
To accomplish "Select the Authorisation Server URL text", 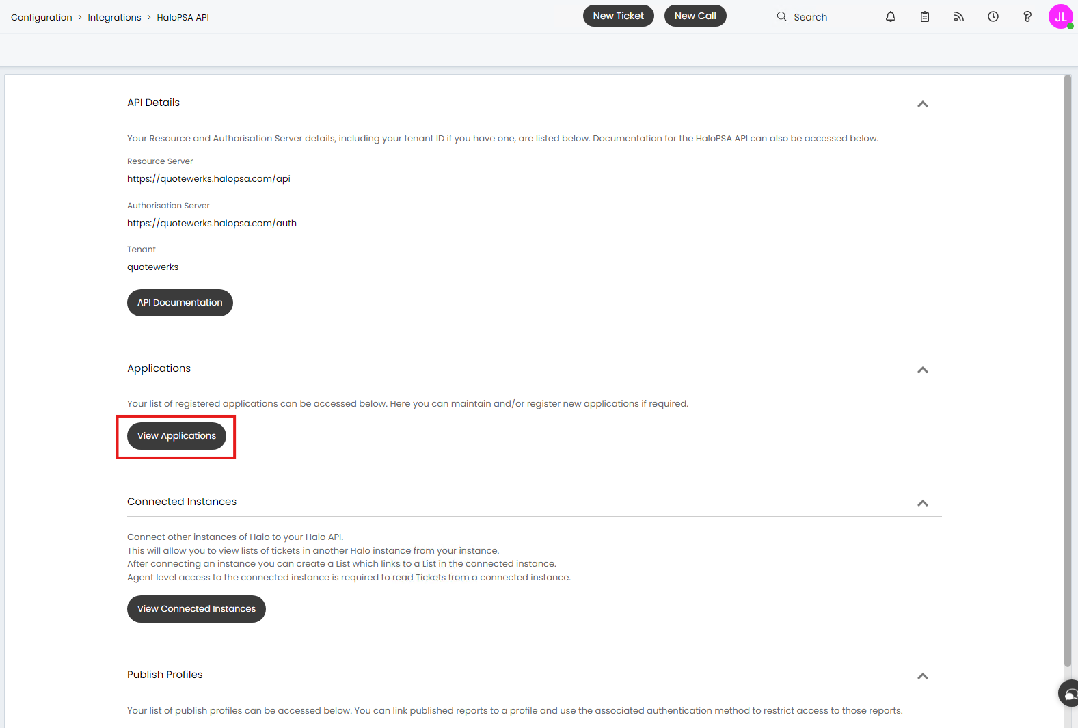I will click(x=212, y=223).
